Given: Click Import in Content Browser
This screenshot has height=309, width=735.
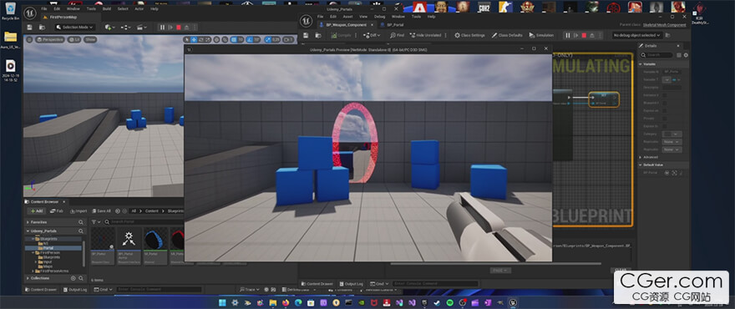Looking at the screenshot, I should point(79,211).
